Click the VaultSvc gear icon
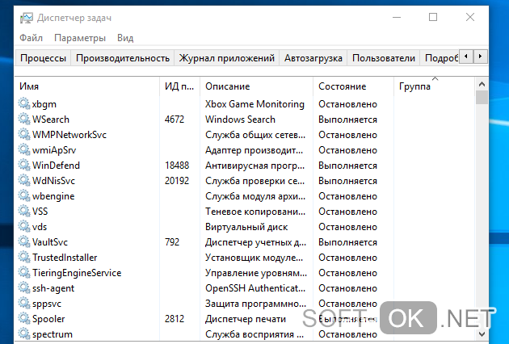The width and height of the screenshot is (509, 344). (x=24, y=242)
